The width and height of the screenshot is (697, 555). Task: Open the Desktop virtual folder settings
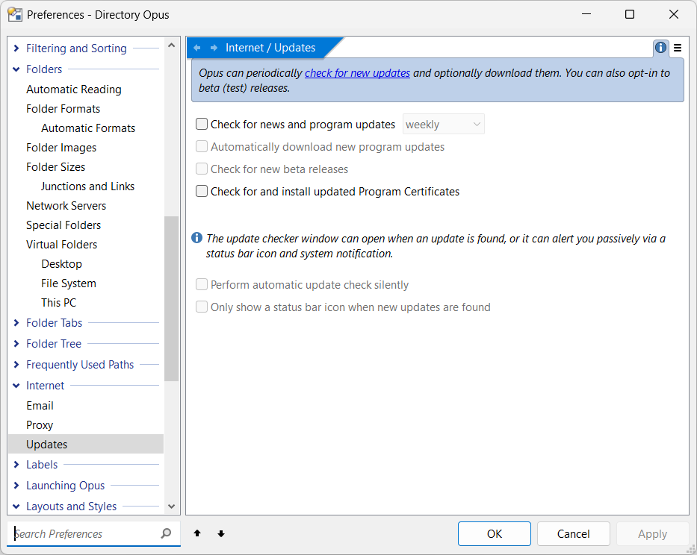click(62, 264)
